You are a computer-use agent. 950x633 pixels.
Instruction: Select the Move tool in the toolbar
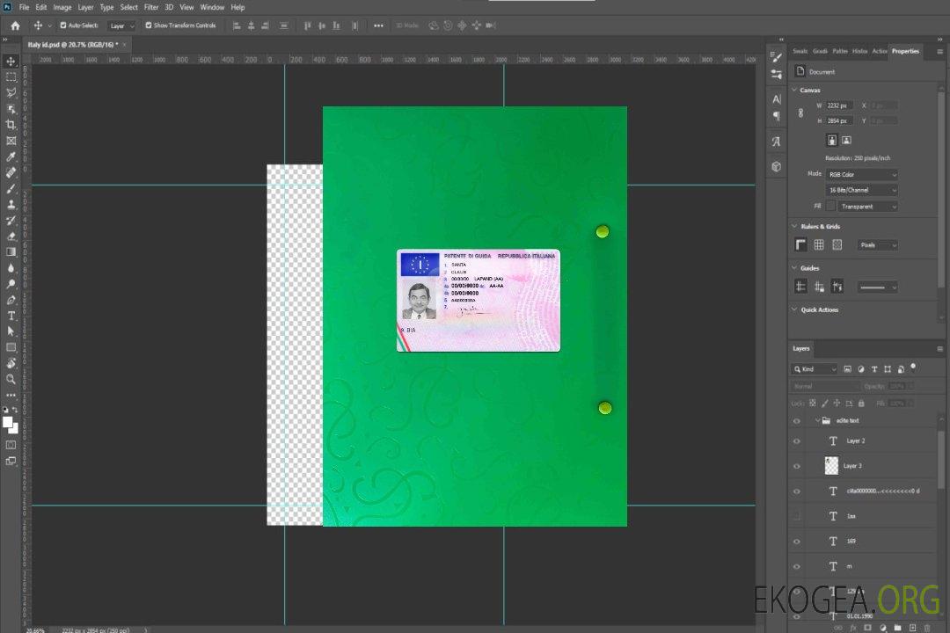click(11, 62)
